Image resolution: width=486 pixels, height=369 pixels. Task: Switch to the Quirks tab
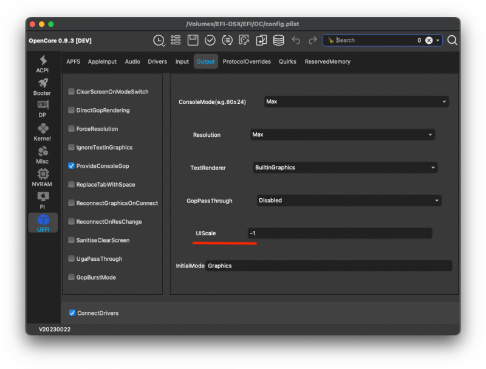tap(287, 61)
